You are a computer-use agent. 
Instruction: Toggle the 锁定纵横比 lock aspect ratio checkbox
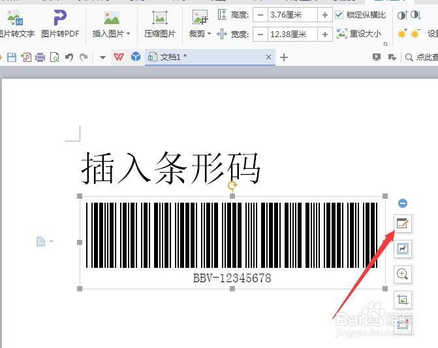[x=339, y=15]
